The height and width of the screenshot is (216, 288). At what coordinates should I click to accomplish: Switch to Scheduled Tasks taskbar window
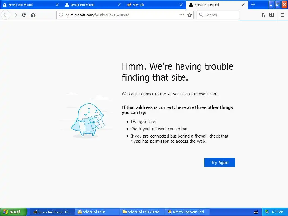click(x=97, y=212)
